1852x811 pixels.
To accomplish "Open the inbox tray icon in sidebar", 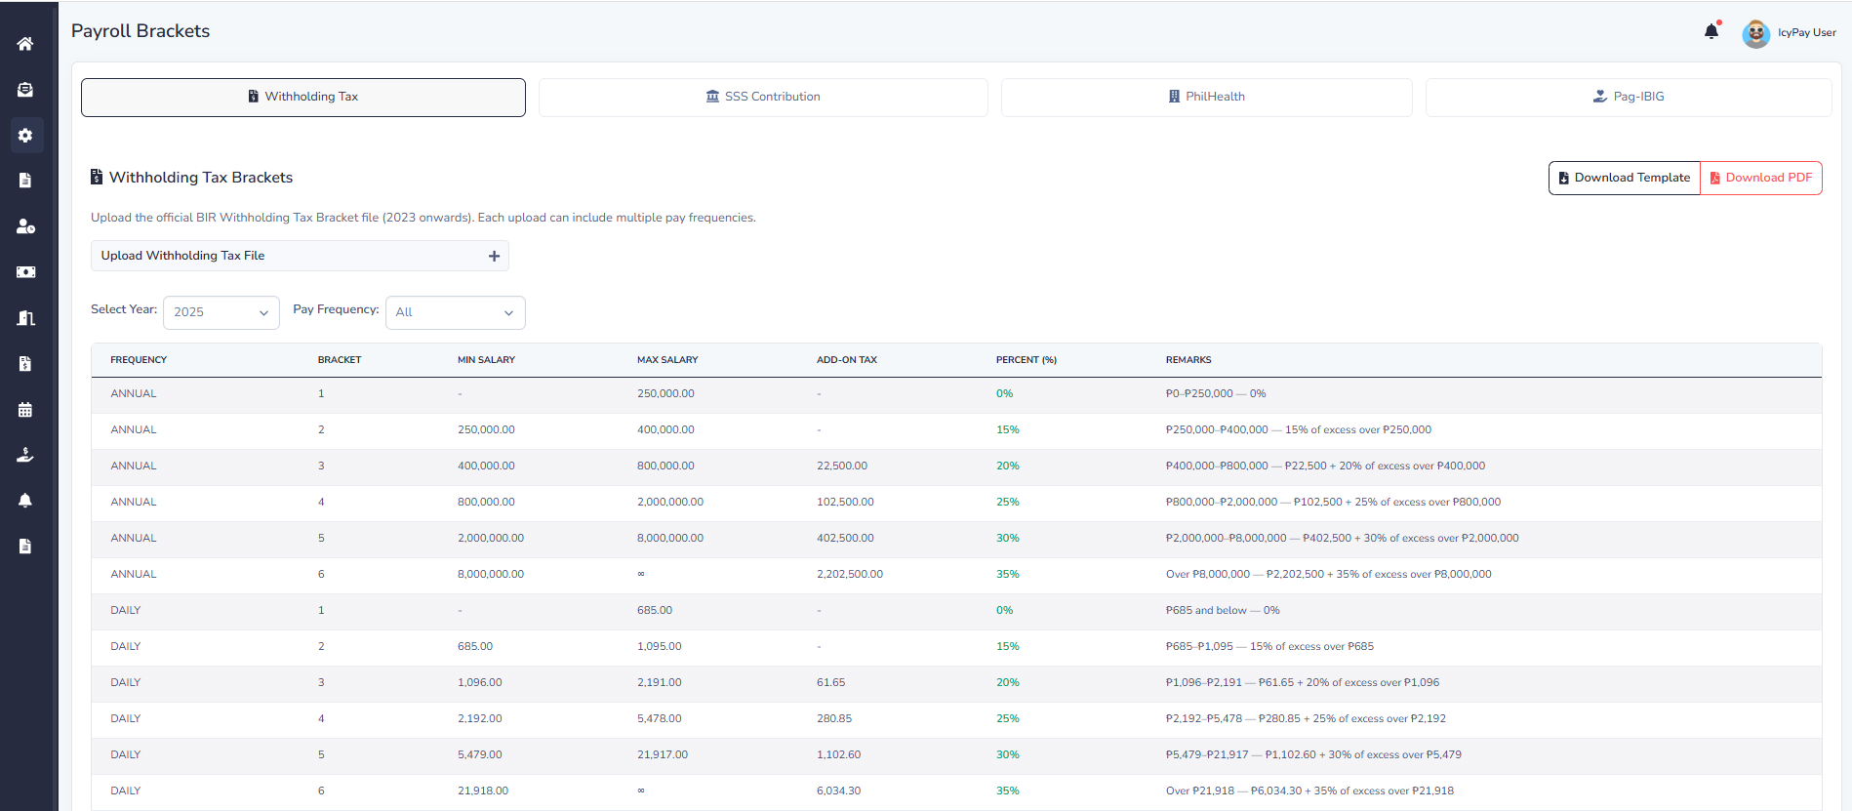I will [25, 90].
